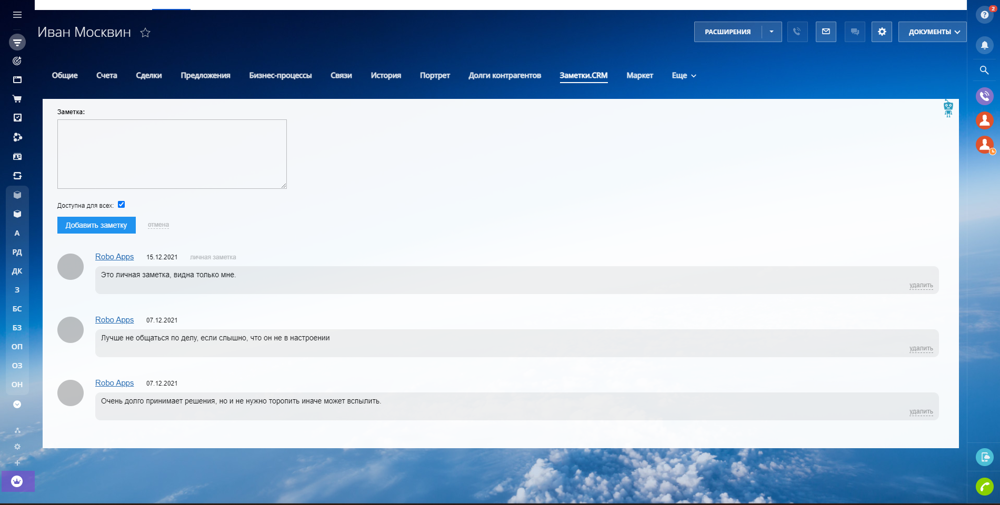Click the phone call icon in header

(797, 32)
